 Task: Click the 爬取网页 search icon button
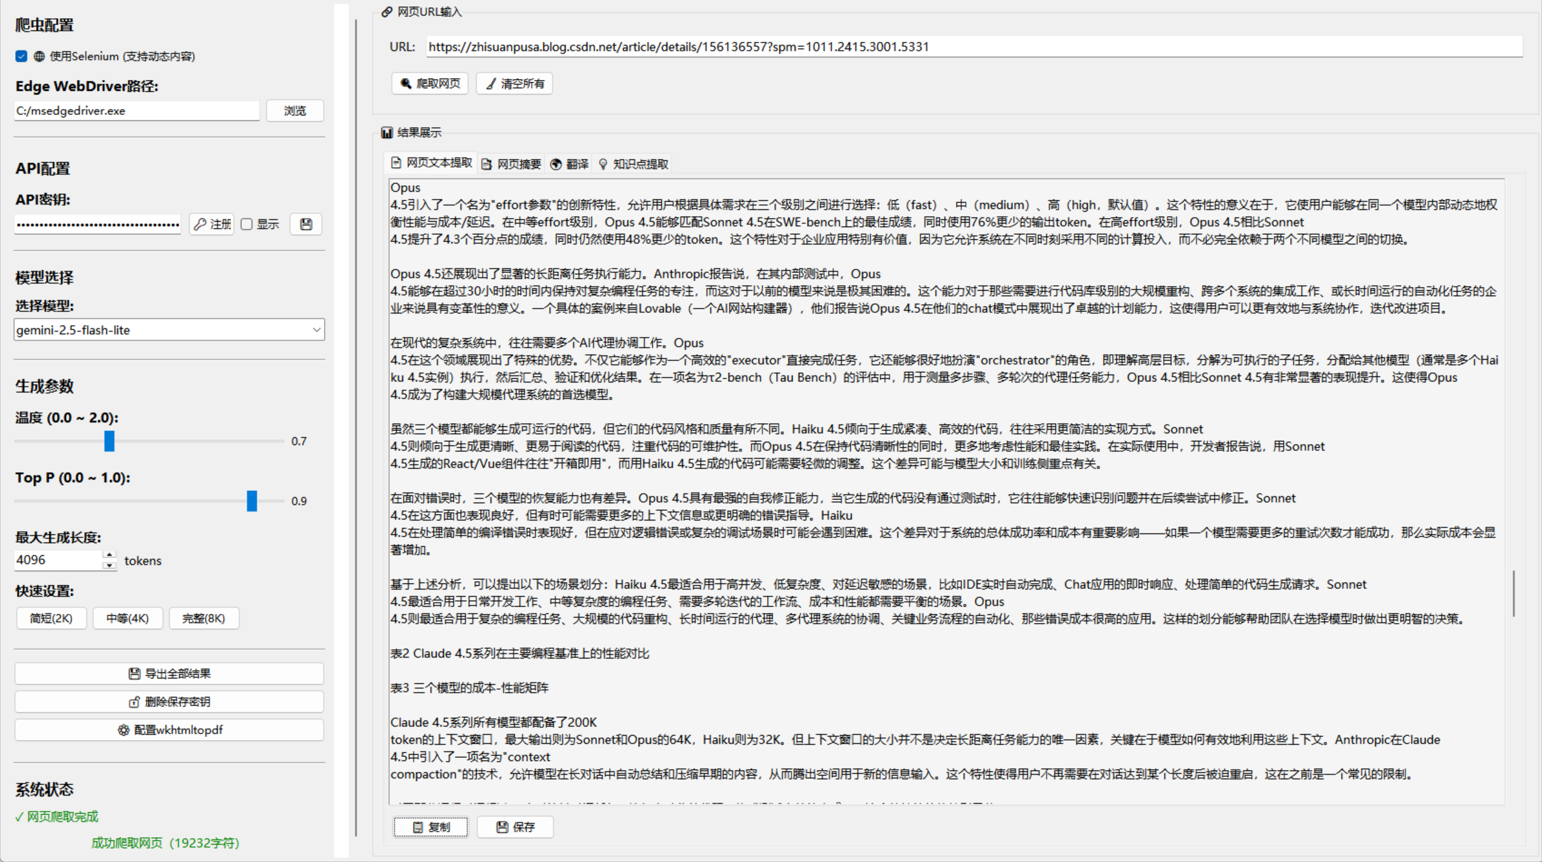point(430,84)
